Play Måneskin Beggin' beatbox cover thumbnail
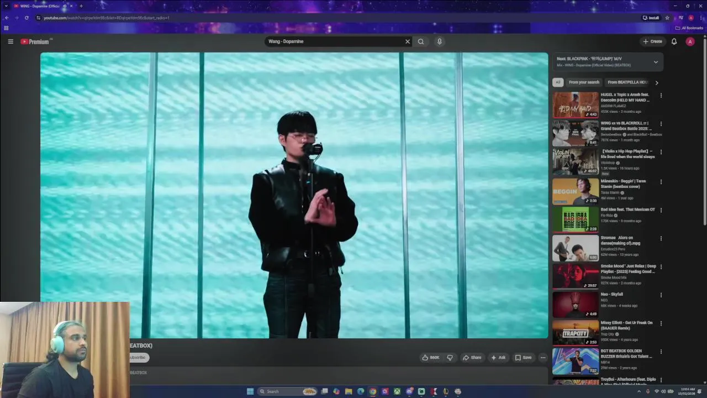The width and height of the screenshot is (707, 398). pos(576,191)
